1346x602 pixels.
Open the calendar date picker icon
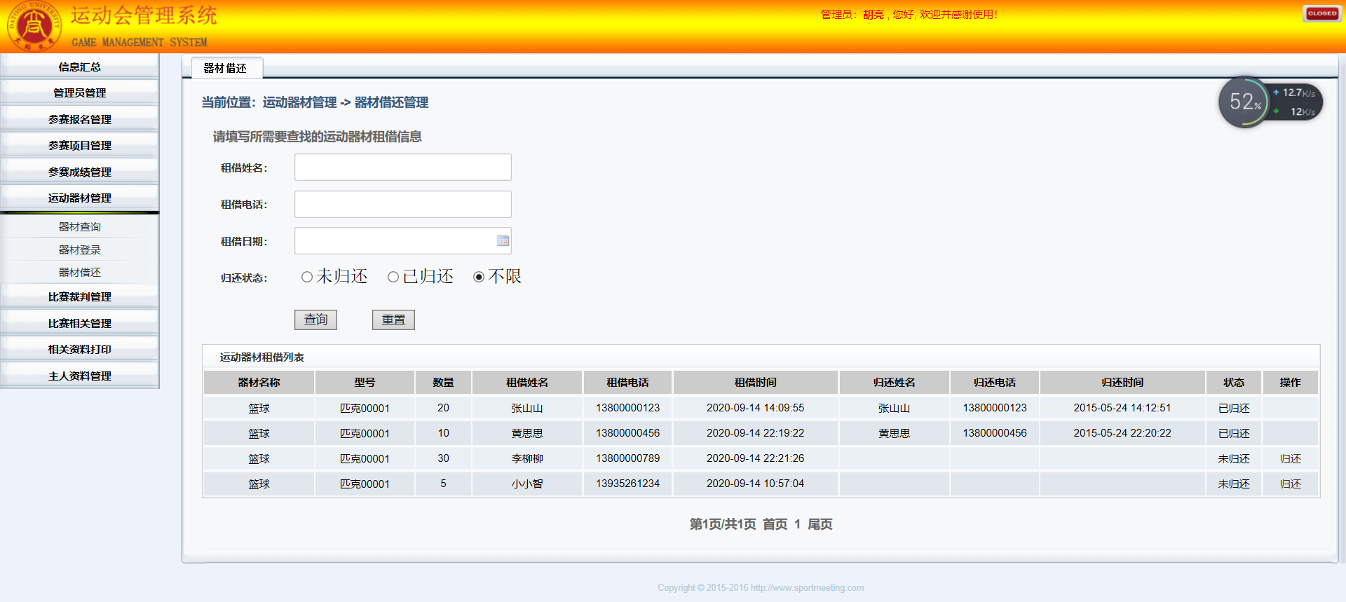[503, 241]
